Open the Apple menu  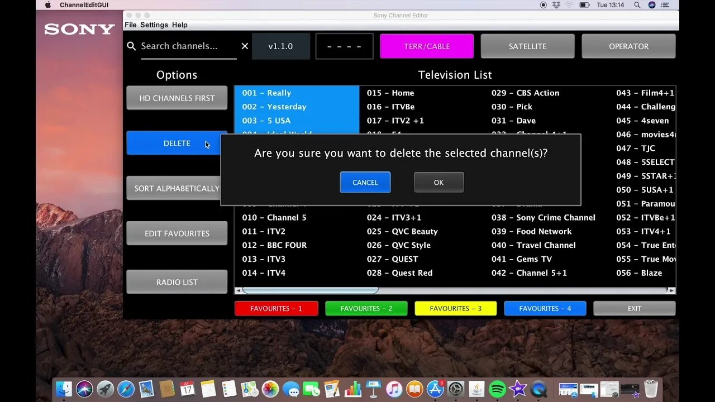48,5
